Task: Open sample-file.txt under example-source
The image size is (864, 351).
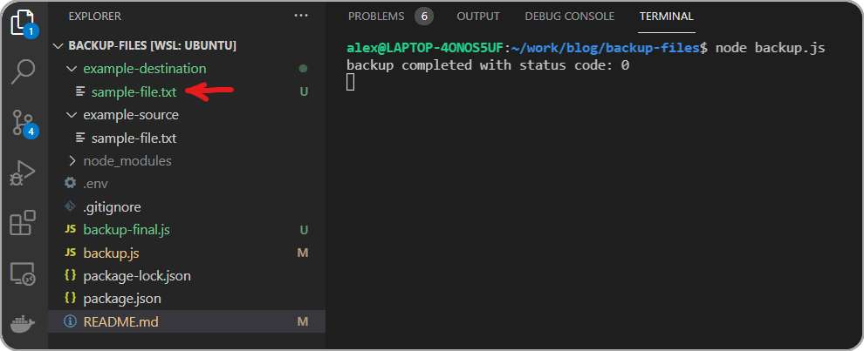Action: [x=134, y=138]
